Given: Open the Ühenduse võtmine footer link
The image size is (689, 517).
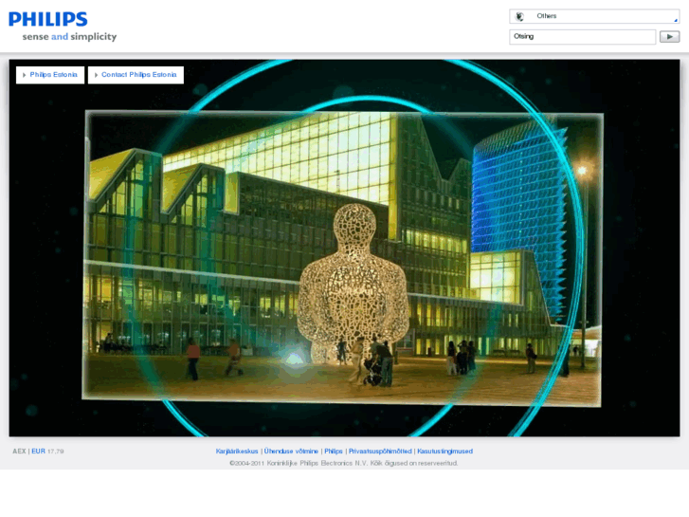Looking at the screenshot, I should pos(291,451).
